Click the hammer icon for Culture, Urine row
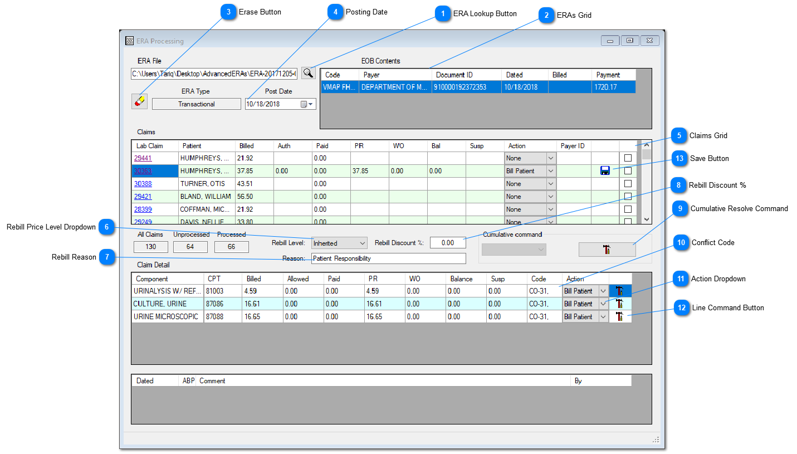797x454 pixels. (x=620, y=304)
